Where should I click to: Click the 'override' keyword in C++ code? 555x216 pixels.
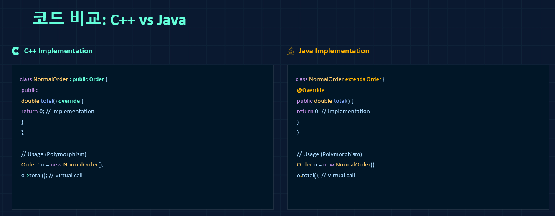coord(69,101)
